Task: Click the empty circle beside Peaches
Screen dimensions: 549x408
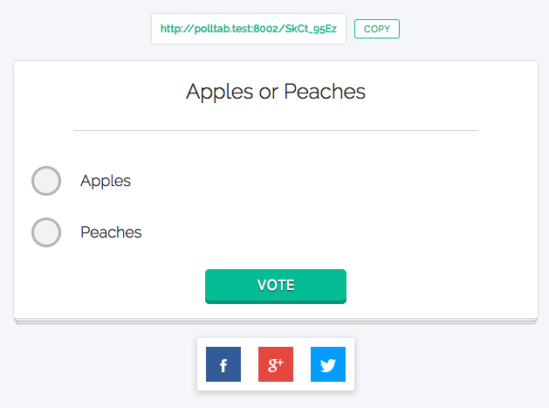Action: (x=46, y=232)
